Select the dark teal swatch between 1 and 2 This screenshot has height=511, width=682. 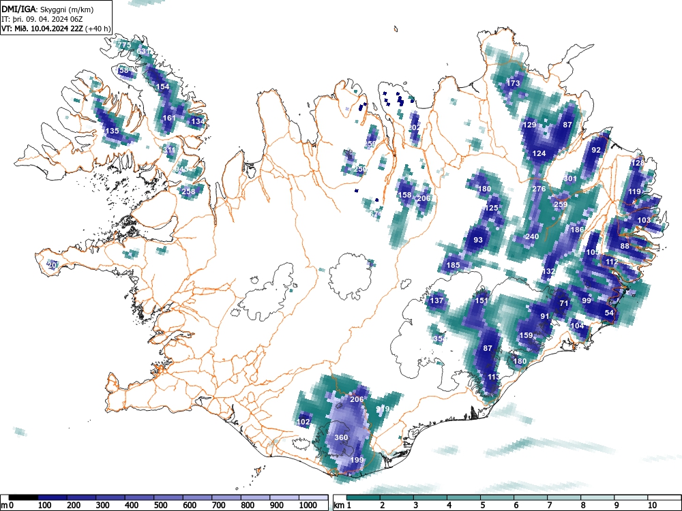tap(364, 497)
